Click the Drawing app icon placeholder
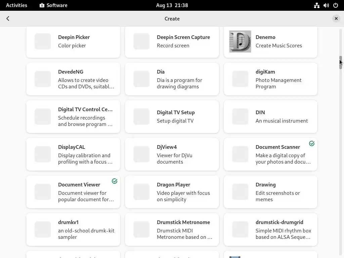Screen dimensions: 344x258 point(240,192)
